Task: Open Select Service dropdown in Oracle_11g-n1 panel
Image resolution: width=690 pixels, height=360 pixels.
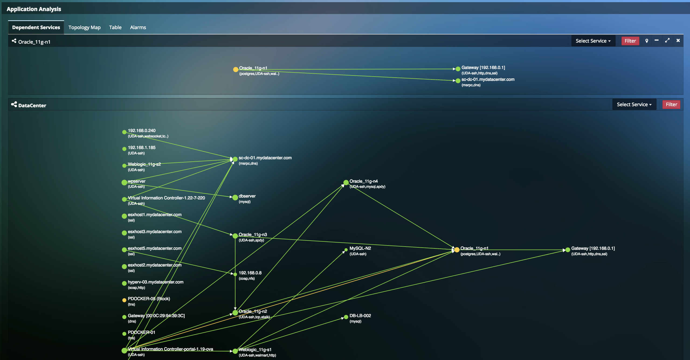Action: tap(593, 41)
